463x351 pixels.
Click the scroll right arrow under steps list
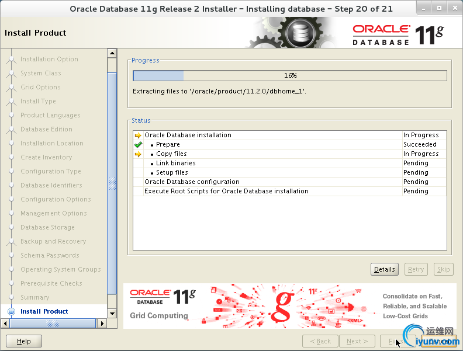[x=102, y=324]
